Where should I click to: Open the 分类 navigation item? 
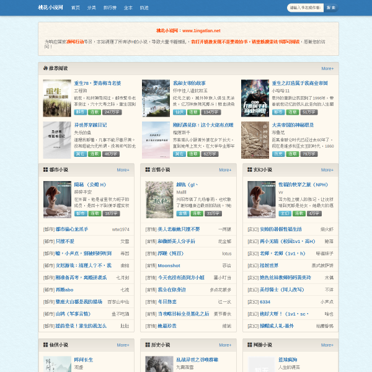[x=91, y=8]
